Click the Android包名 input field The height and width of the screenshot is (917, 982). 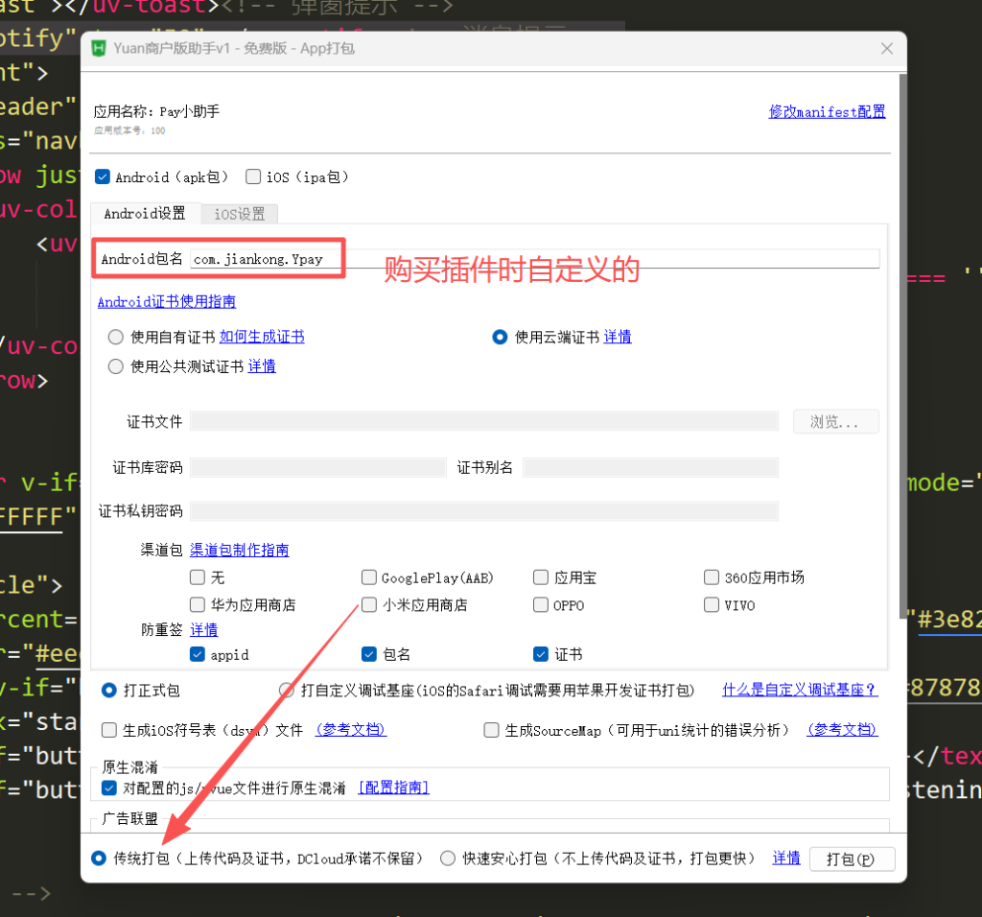point(534,259)
